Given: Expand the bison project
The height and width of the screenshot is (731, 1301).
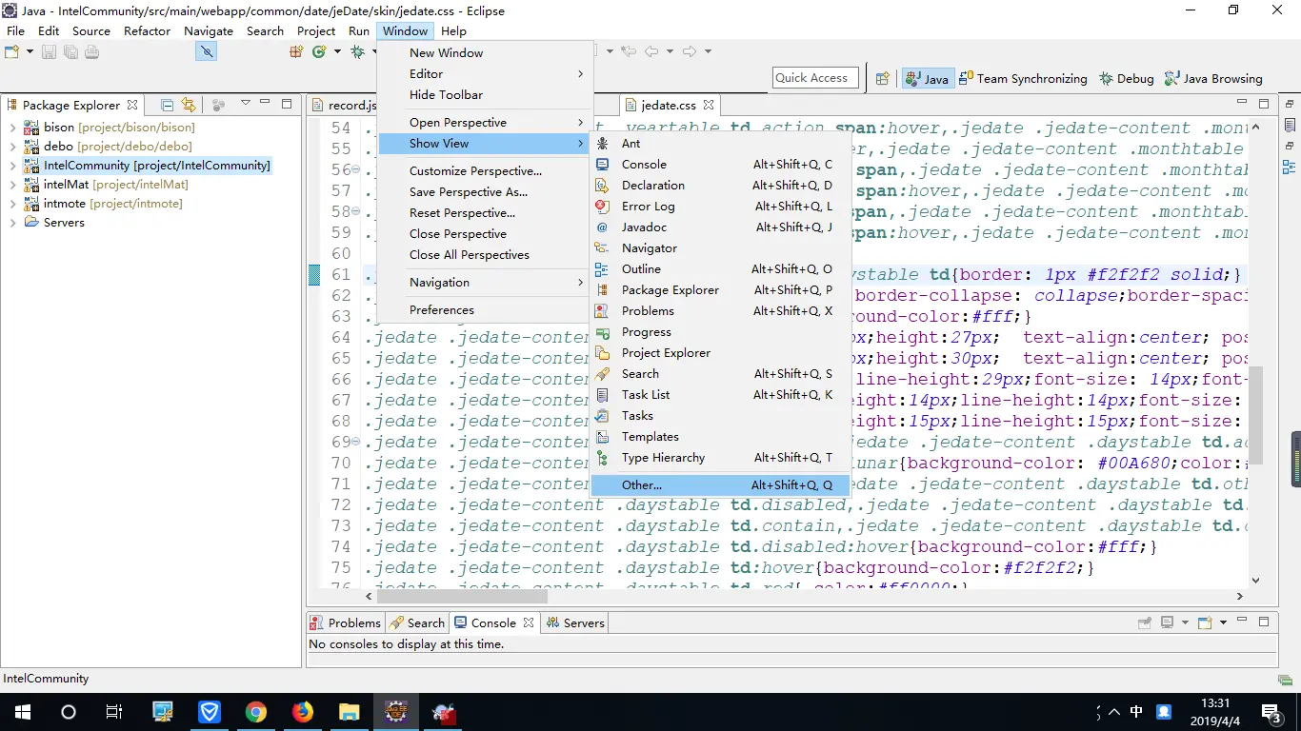Looking at the screenshot, I should 12,127.
